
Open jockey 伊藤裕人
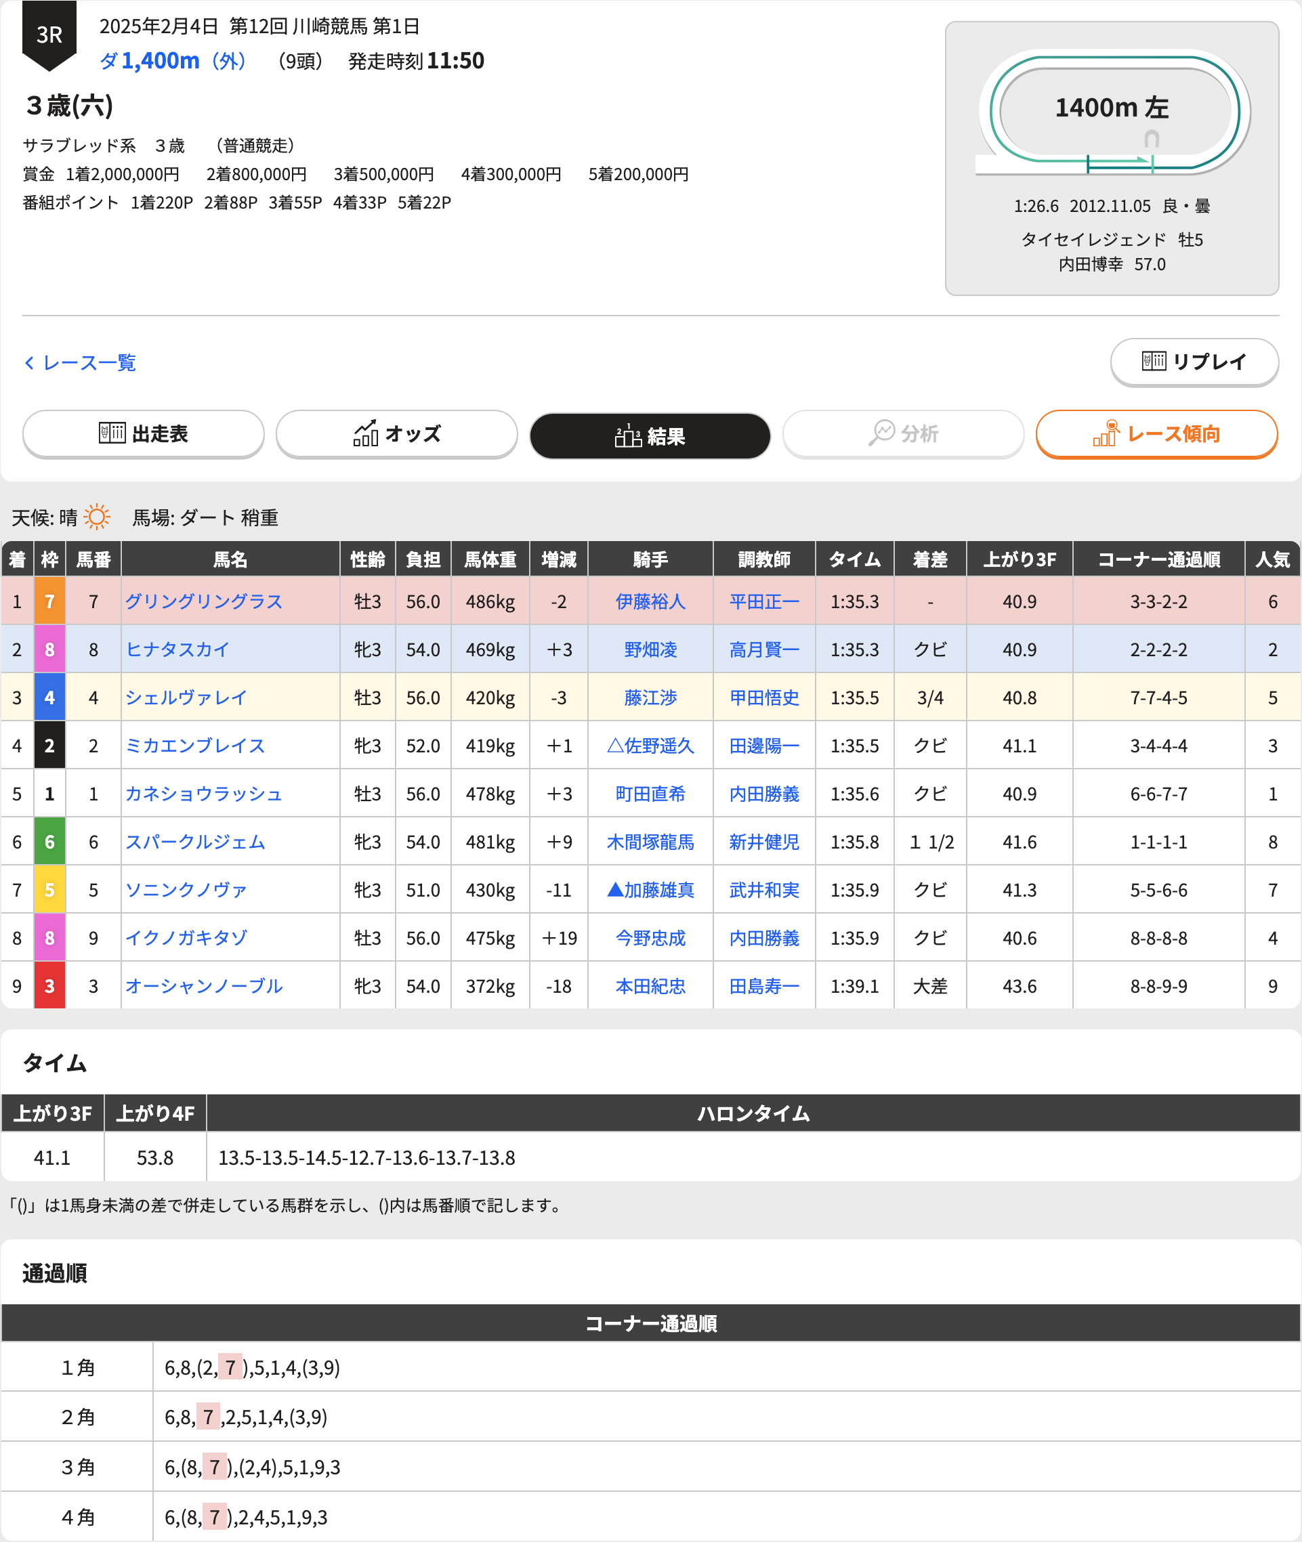click(x=650, y=601)
